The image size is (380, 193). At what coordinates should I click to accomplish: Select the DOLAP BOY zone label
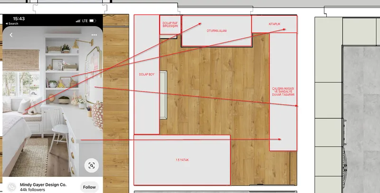point(147,74)
